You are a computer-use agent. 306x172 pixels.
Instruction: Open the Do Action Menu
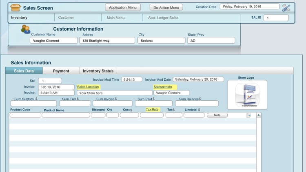tap(166, 7)
